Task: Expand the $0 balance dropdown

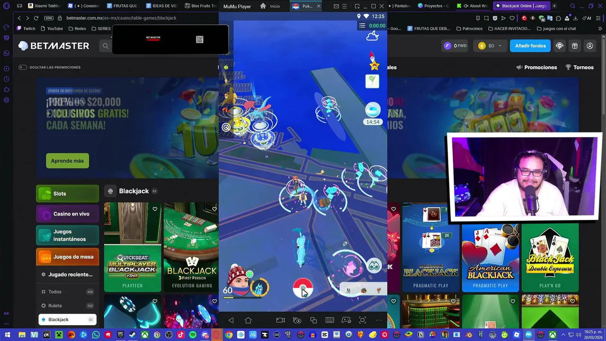Action: [499, 46]
